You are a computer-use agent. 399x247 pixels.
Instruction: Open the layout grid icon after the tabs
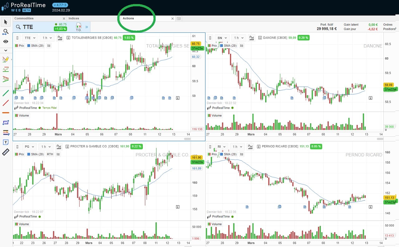(179, 19)
